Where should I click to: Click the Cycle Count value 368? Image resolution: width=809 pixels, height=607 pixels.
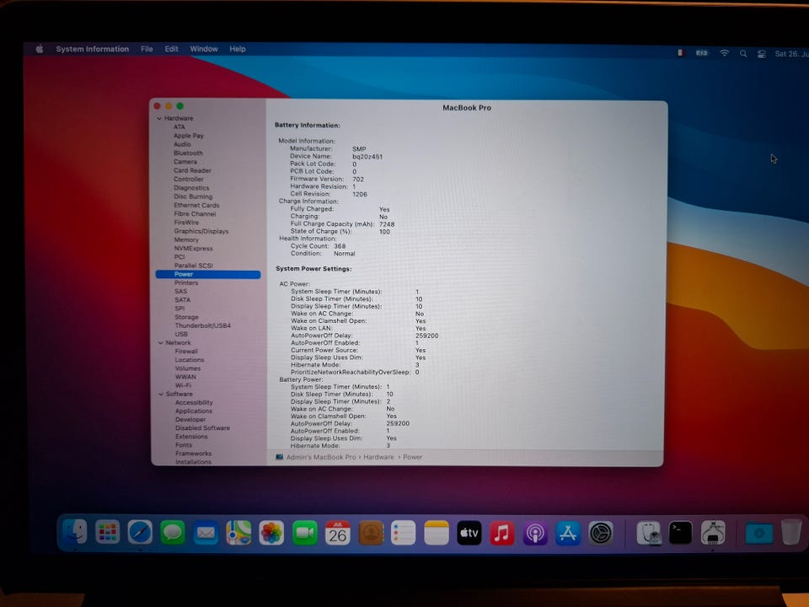340,246
